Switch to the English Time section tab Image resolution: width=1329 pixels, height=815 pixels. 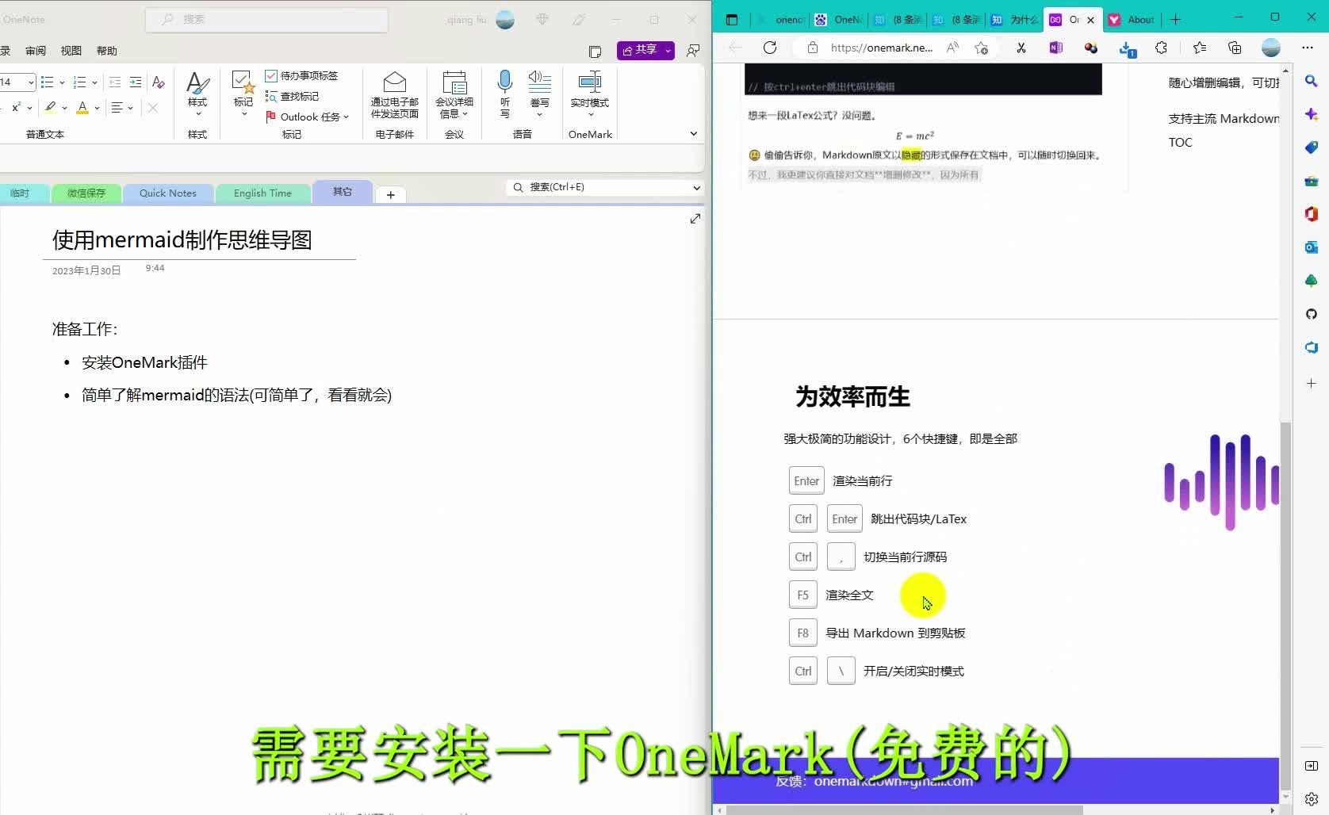262,193
